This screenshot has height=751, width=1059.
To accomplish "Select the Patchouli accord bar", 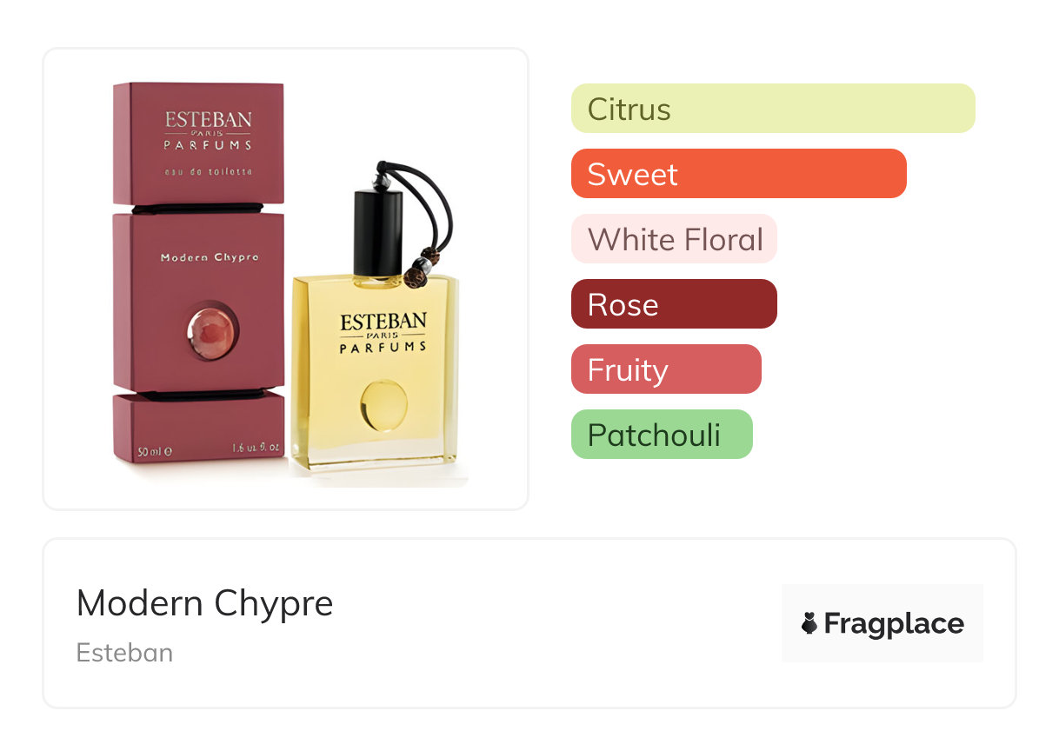I will (662, 435).
